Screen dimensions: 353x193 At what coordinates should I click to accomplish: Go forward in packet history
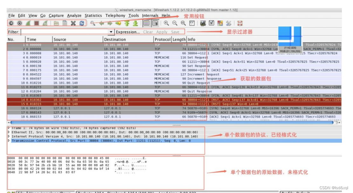[x=110, y=23]
